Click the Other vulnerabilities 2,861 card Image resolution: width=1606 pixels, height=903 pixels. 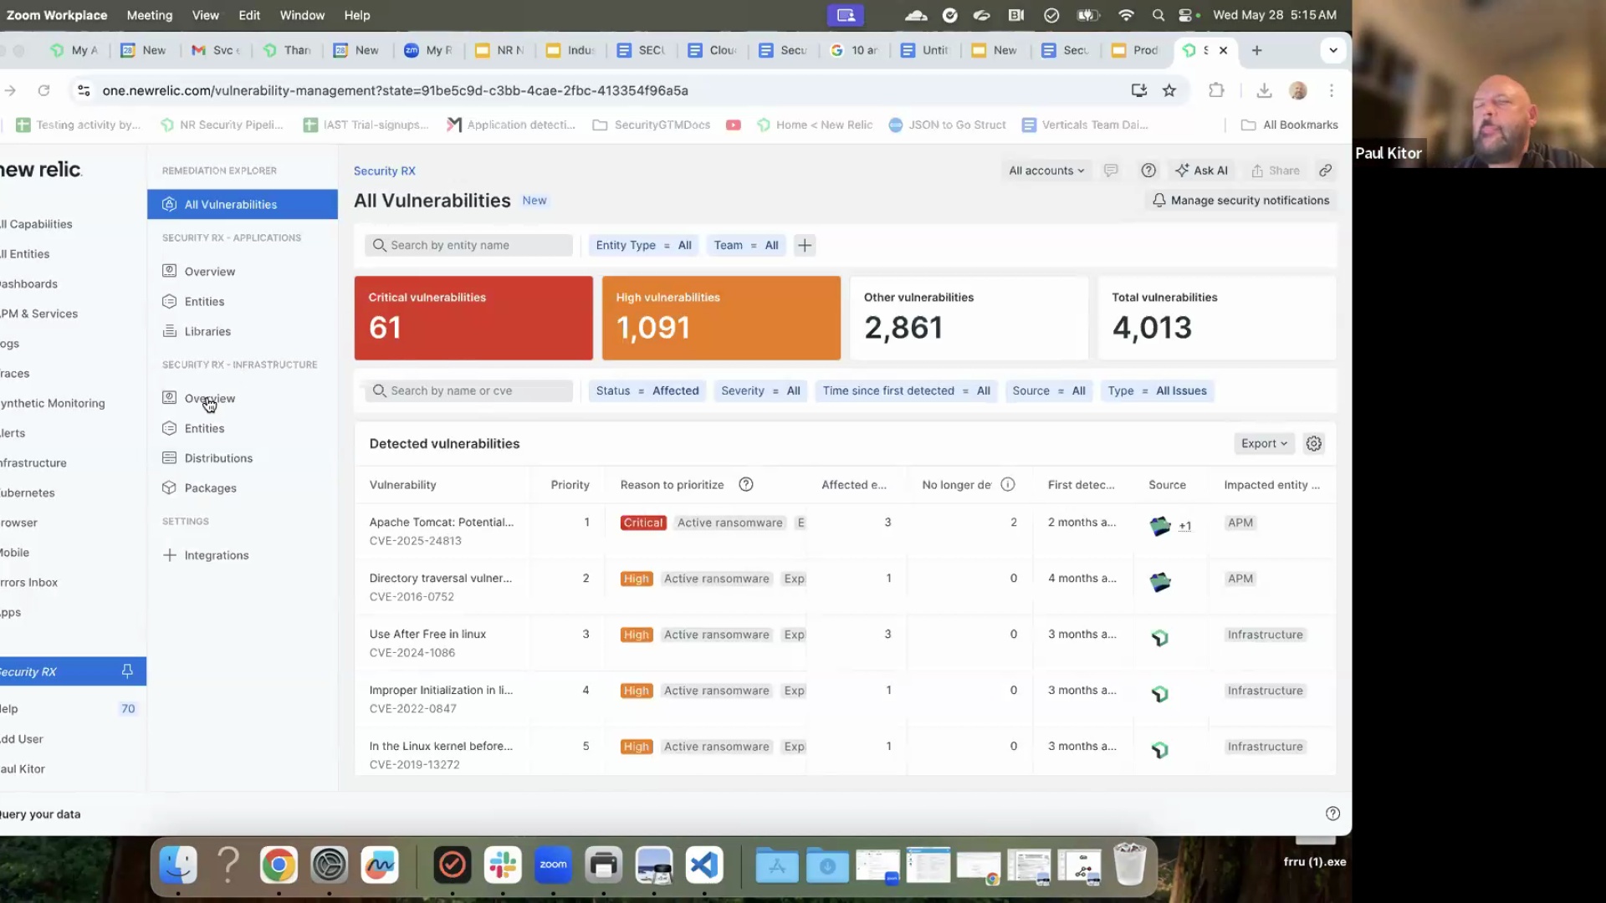pyautogui.click(x=969, y=319)
